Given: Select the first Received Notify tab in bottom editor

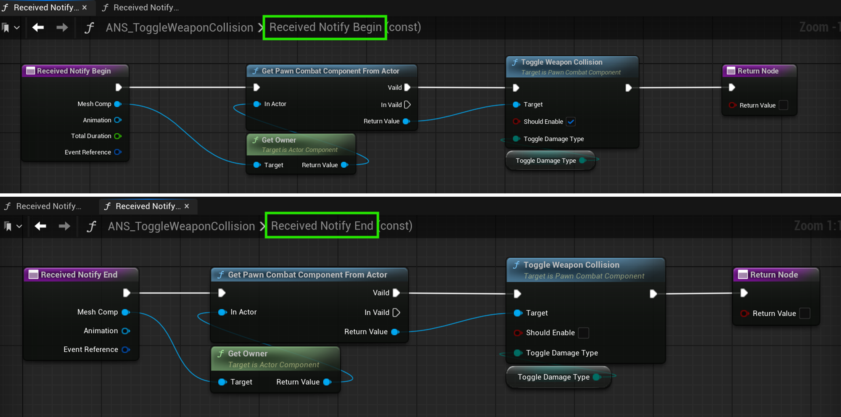Looking at the screenshot, I should tap(42, 206).
